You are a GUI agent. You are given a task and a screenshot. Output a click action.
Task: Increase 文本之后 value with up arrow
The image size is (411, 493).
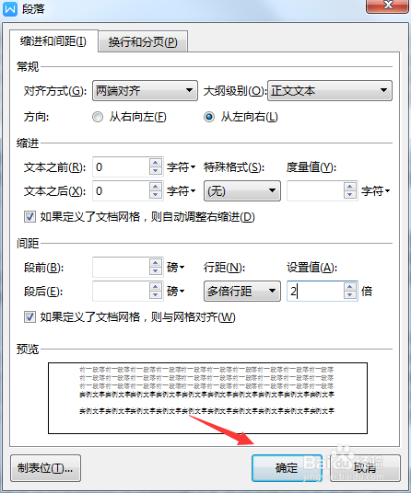click(155, 187)
